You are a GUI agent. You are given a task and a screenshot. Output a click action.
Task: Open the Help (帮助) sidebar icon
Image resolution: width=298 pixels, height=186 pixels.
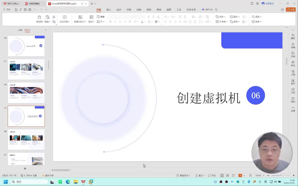[293, 100]
